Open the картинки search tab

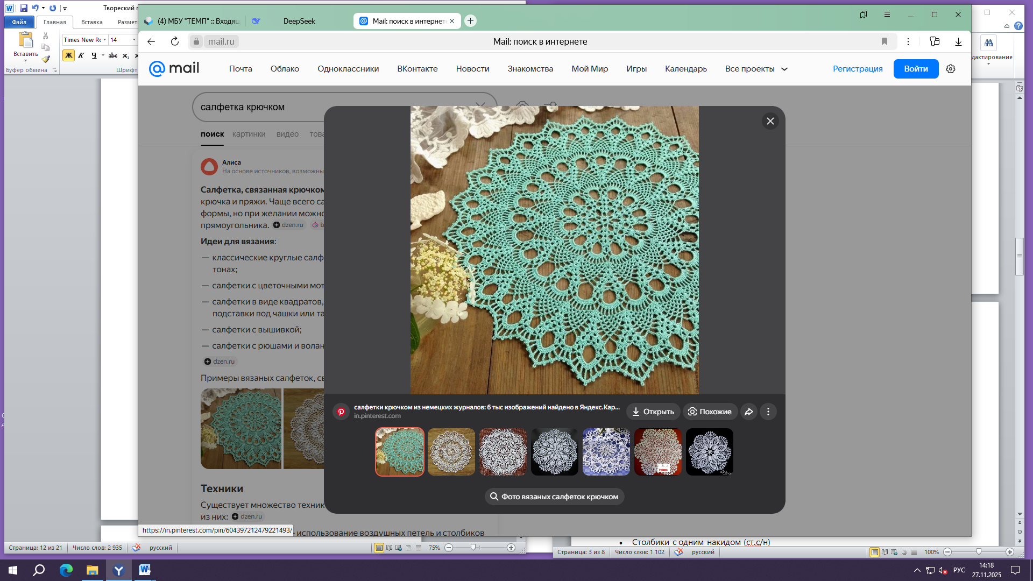(x=249, y=134)
